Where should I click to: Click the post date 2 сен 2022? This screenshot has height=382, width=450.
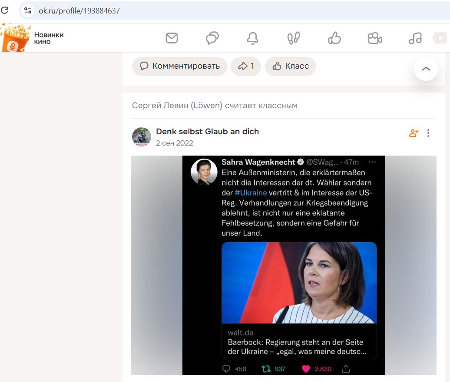pos(175,143)
